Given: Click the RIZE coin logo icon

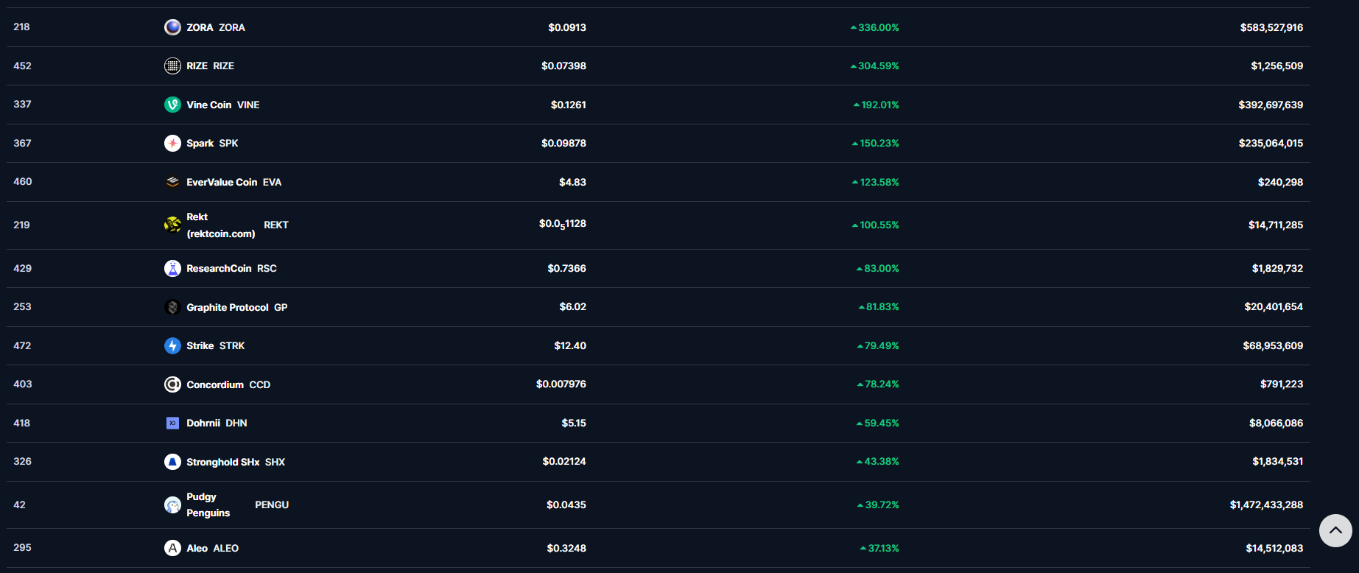Looking at the screenshot, I should (172, 66).
